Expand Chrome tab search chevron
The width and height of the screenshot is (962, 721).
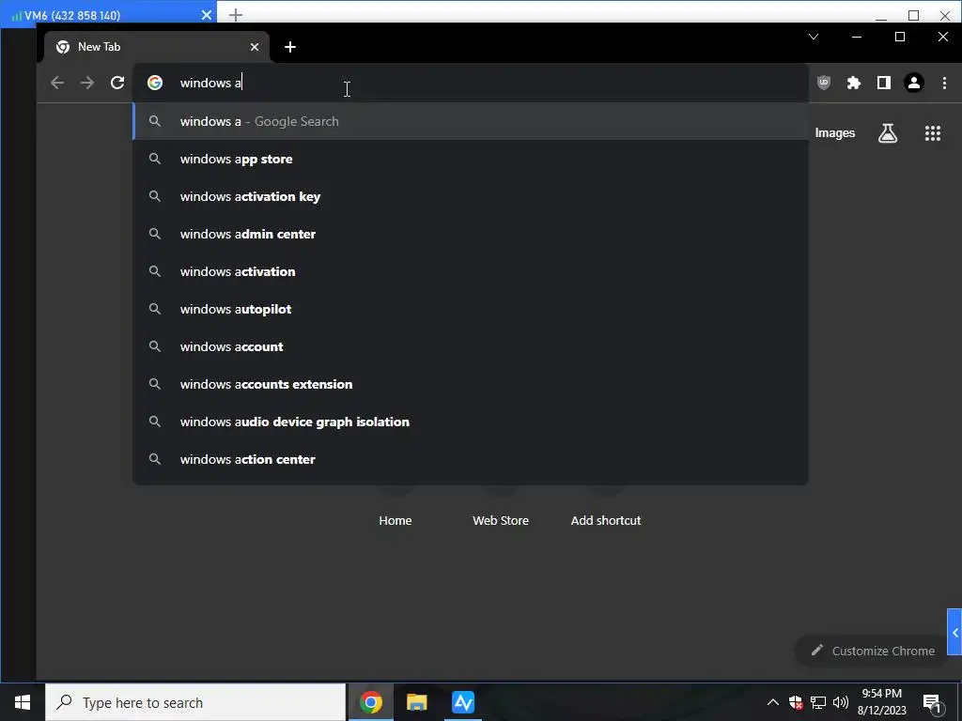point(814,37)
